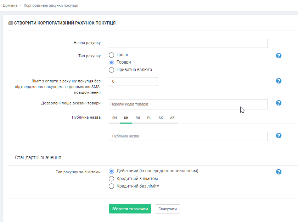The image size is (298, 222).
Task: Choose the Товари radio option
Action: pos(112,62)
